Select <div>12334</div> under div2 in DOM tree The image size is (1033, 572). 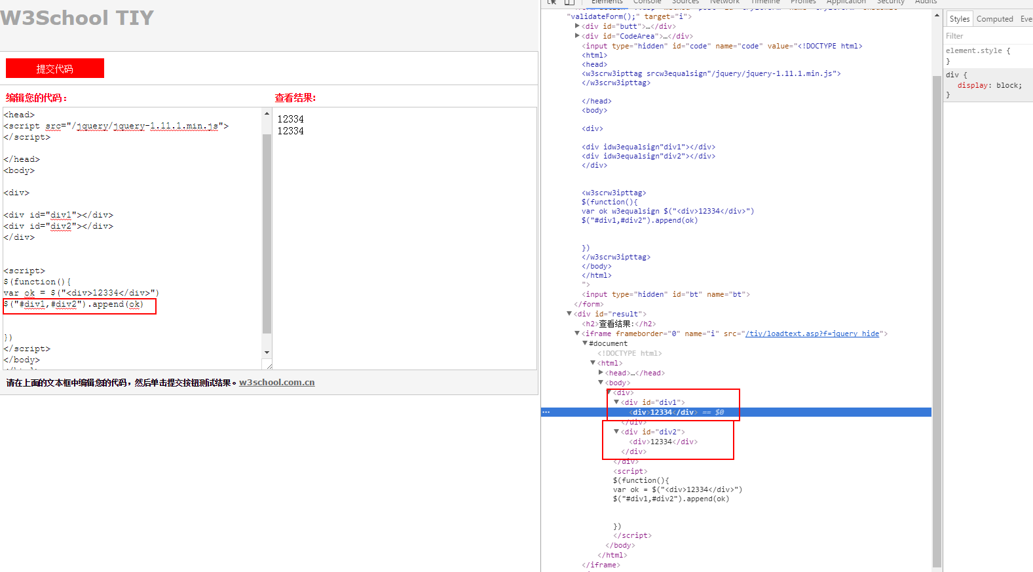(663, 442)
